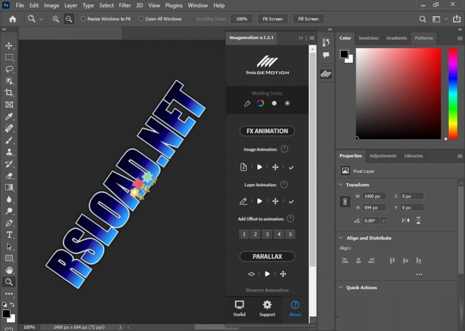Open the Imagemotion panel flyout menu
The height and width of the screenshot is (331, 465).
tap(312, 38)
